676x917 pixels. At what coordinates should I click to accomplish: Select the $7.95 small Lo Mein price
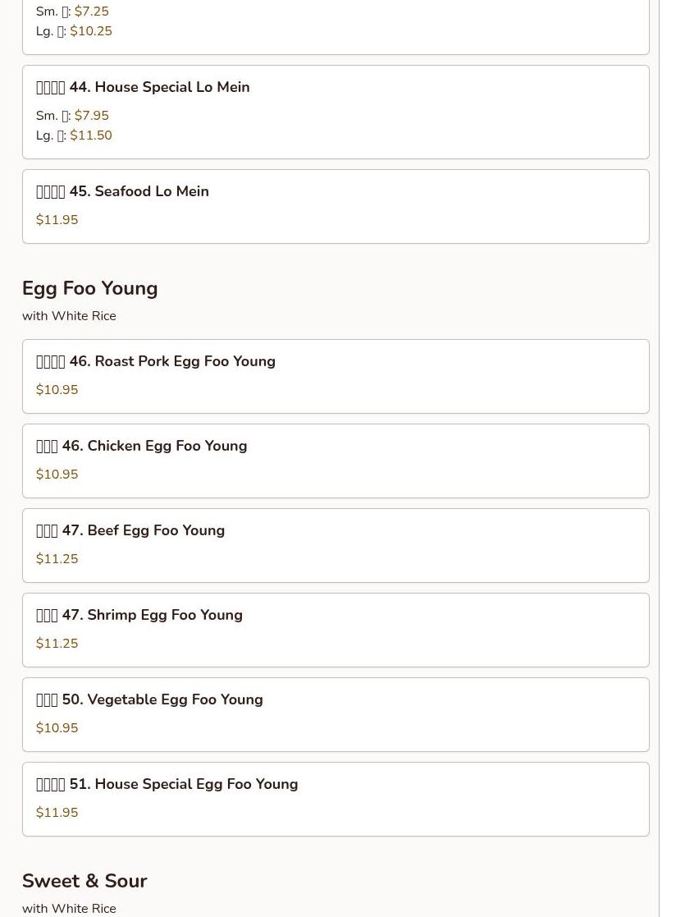coord(92,116)
